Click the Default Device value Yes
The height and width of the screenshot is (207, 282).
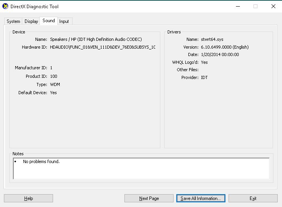point(53,93)
